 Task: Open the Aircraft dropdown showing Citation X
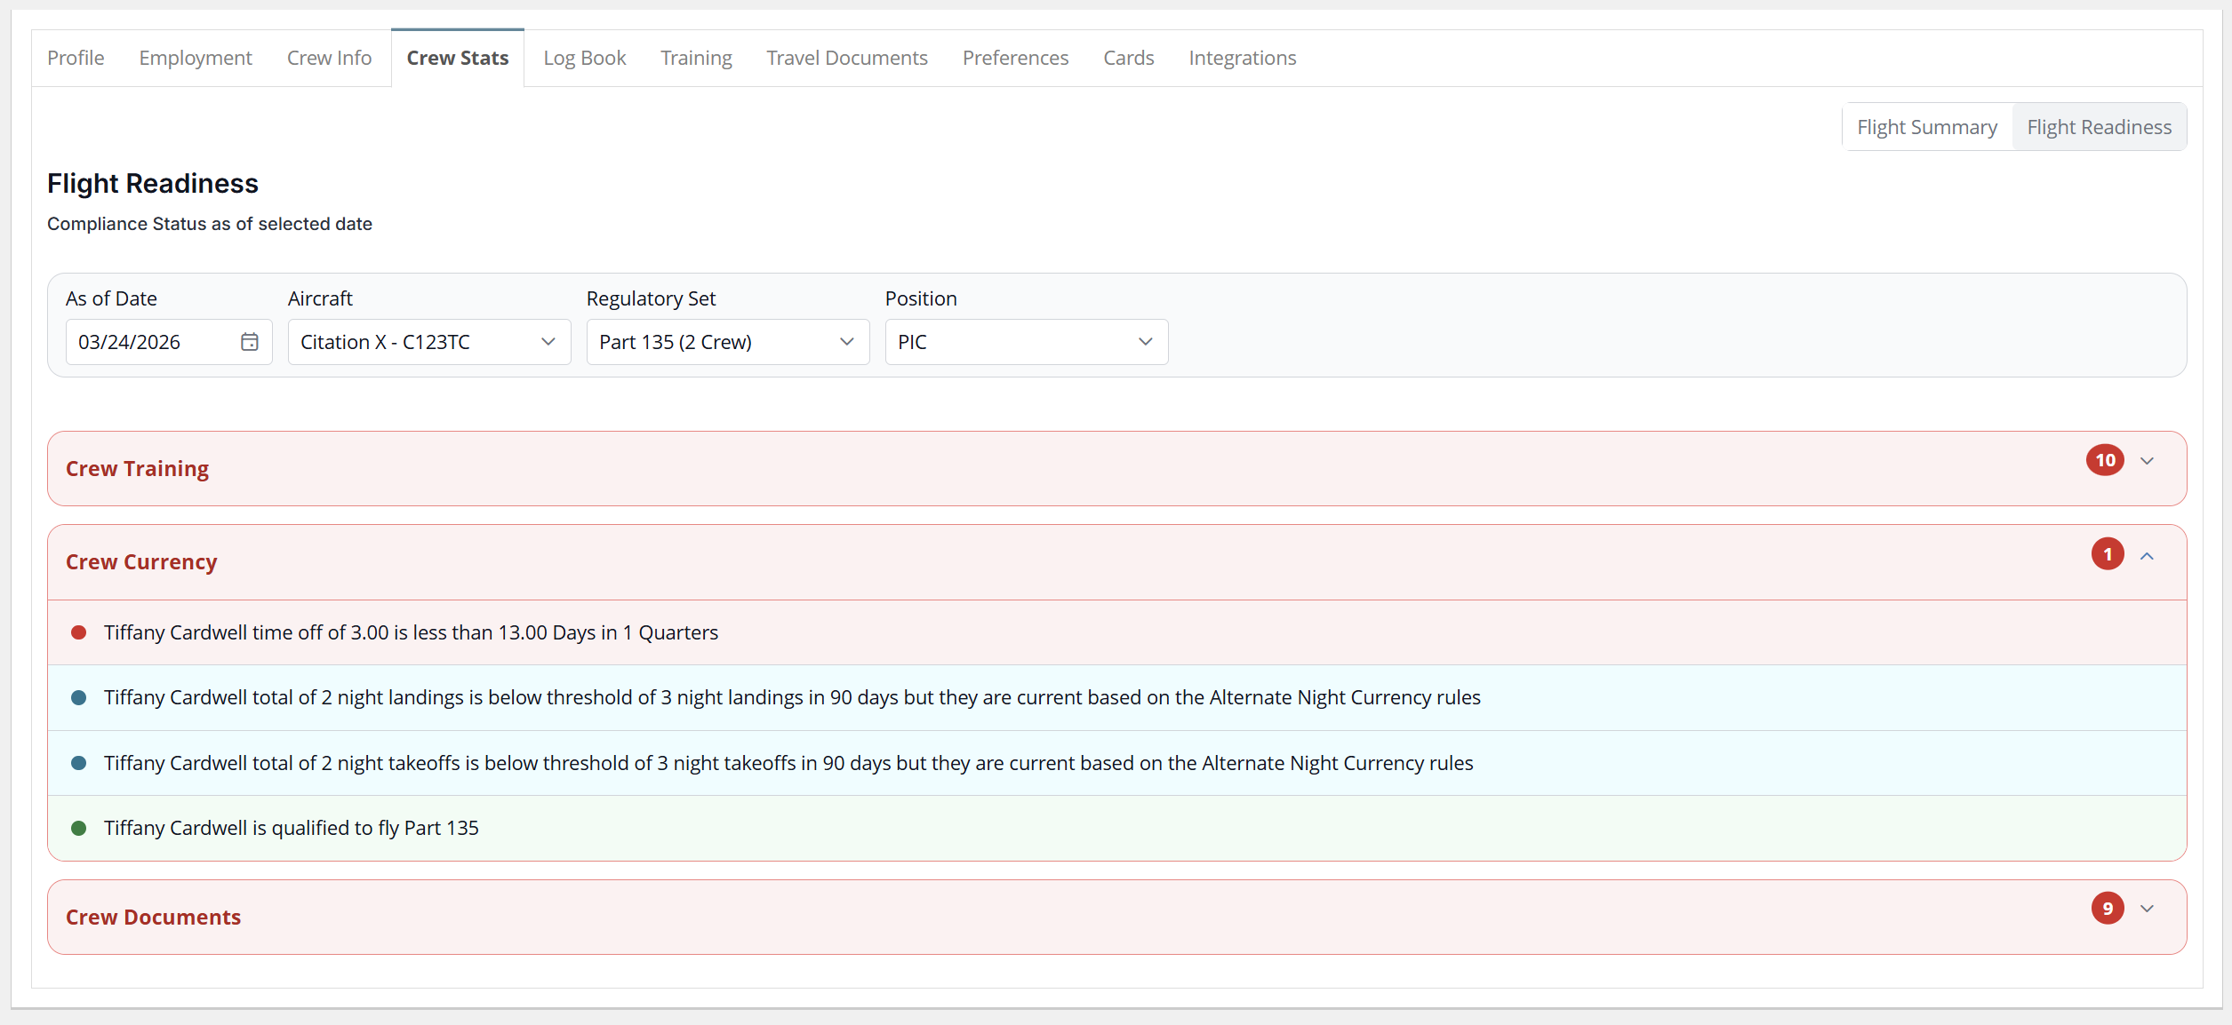tap(428, 342)
